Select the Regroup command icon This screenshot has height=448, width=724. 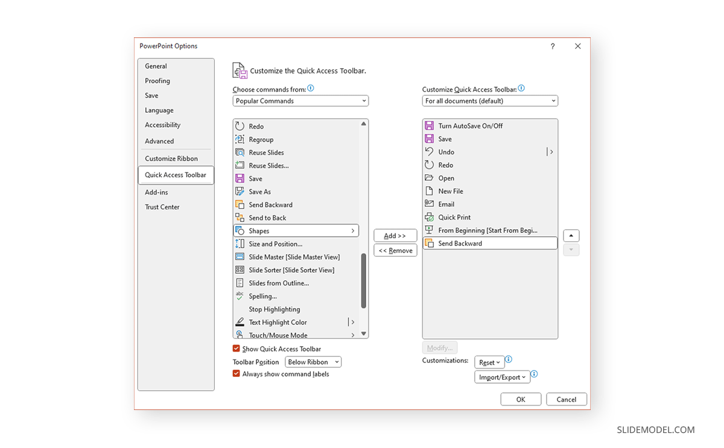[240, 139]
